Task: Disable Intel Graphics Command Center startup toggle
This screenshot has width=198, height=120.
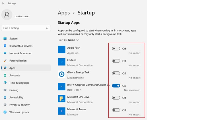Action: coord(116,86)
